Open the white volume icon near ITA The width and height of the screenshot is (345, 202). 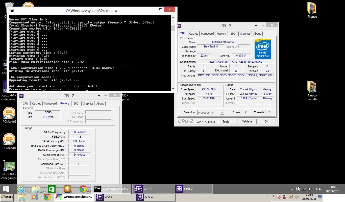pos(310,189)
